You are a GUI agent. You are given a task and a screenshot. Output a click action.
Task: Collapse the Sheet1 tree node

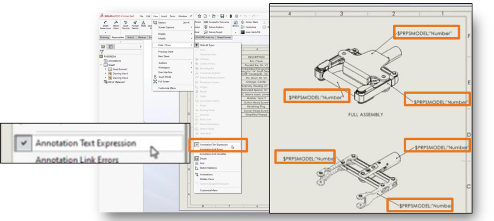click(x=101, y=65)
